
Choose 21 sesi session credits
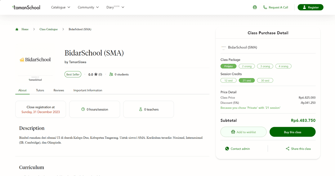point(247,81)
